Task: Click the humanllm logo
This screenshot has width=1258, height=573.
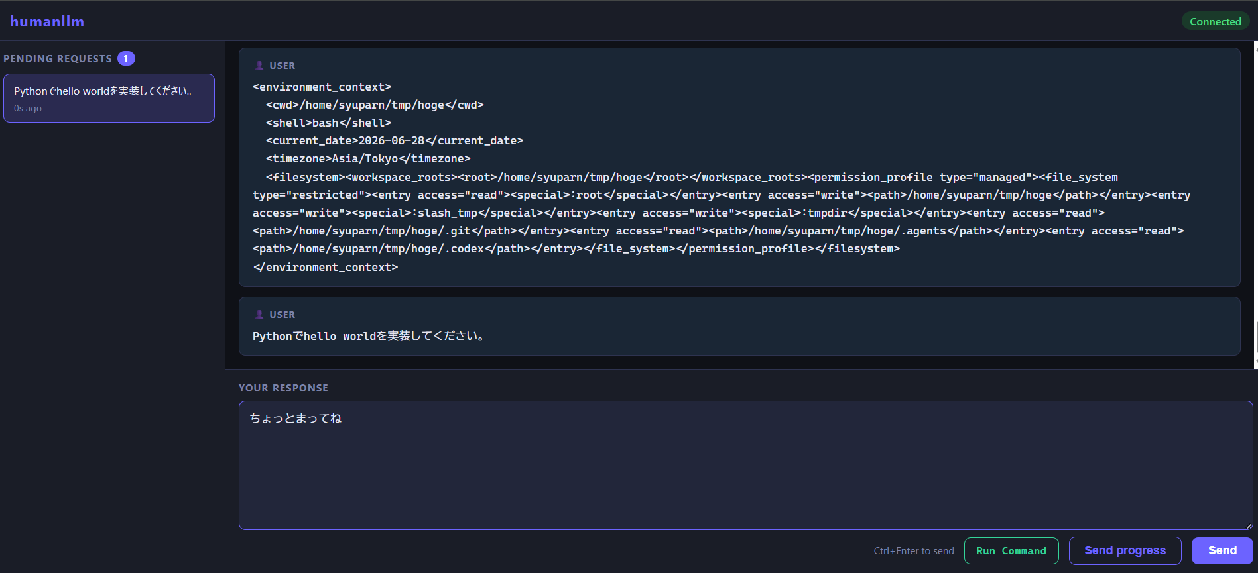Action: point(47,21)
